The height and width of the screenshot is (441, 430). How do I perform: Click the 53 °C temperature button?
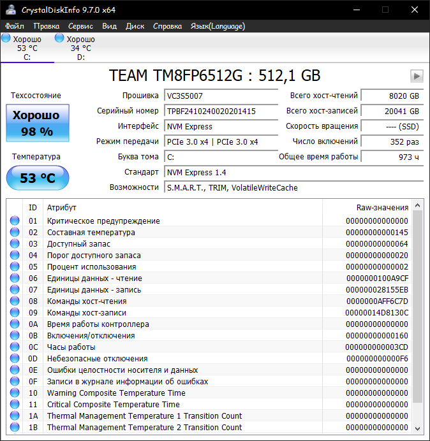click(38, 178)
